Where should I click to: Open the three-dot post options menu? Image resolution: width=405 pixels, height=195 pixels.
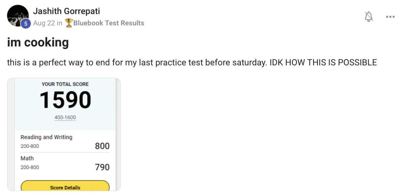(x=390, y=17)
